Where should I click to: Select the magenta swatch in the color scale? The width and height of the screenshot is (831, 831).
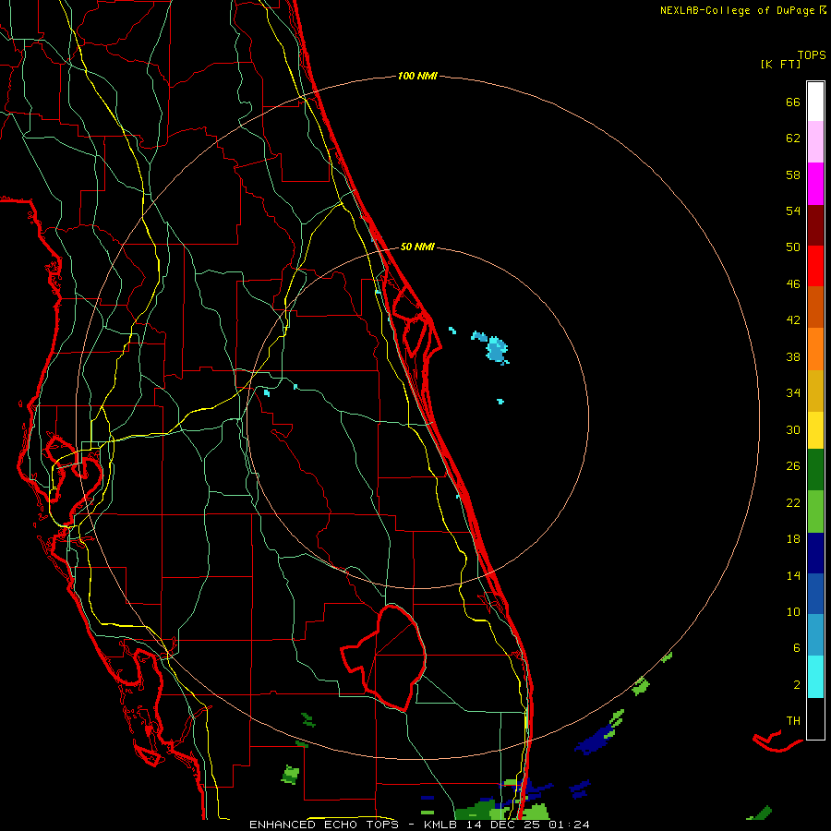coord(815,184)
